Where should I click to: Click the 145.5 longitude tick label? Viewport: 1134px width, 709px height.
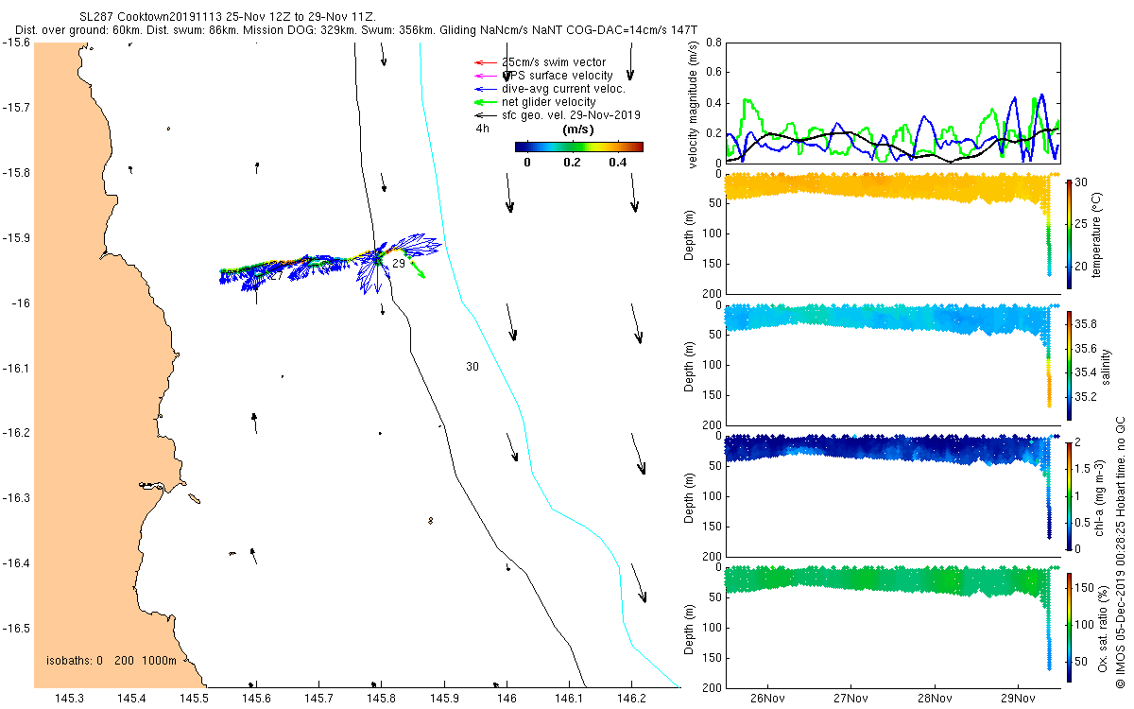pos(195,699)
